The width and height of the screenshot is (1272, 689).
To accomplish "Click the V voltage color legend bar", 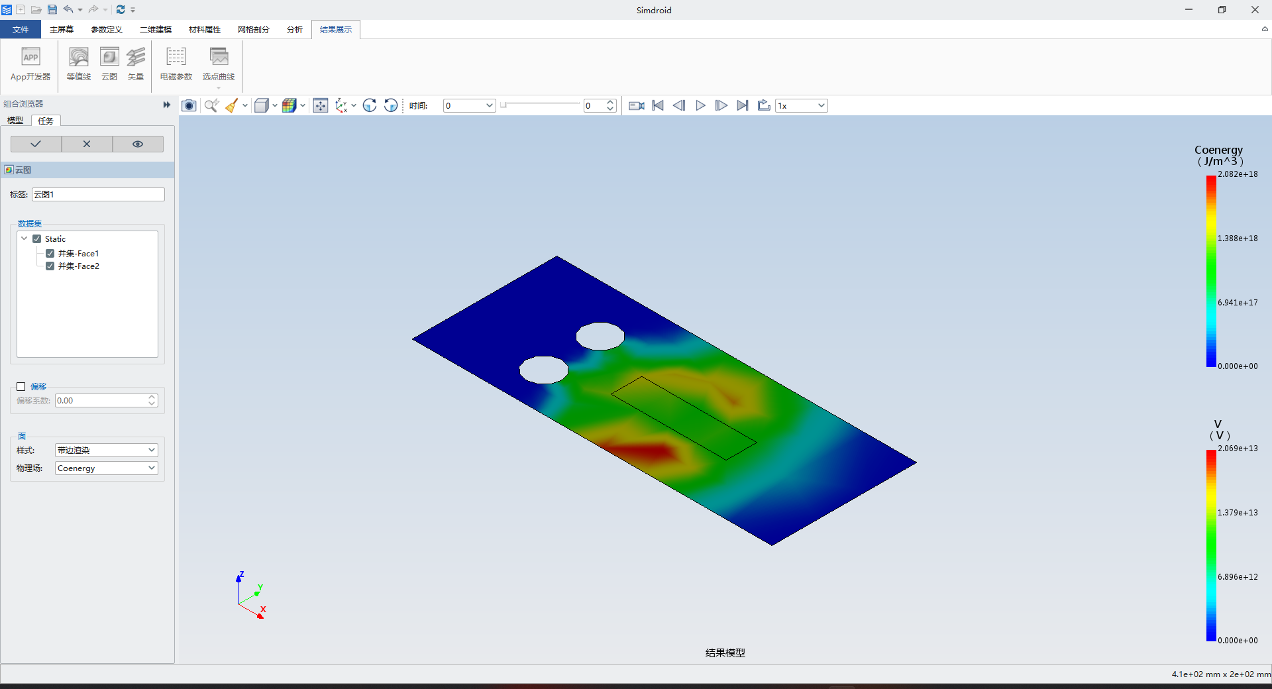I will [1211, 545].
